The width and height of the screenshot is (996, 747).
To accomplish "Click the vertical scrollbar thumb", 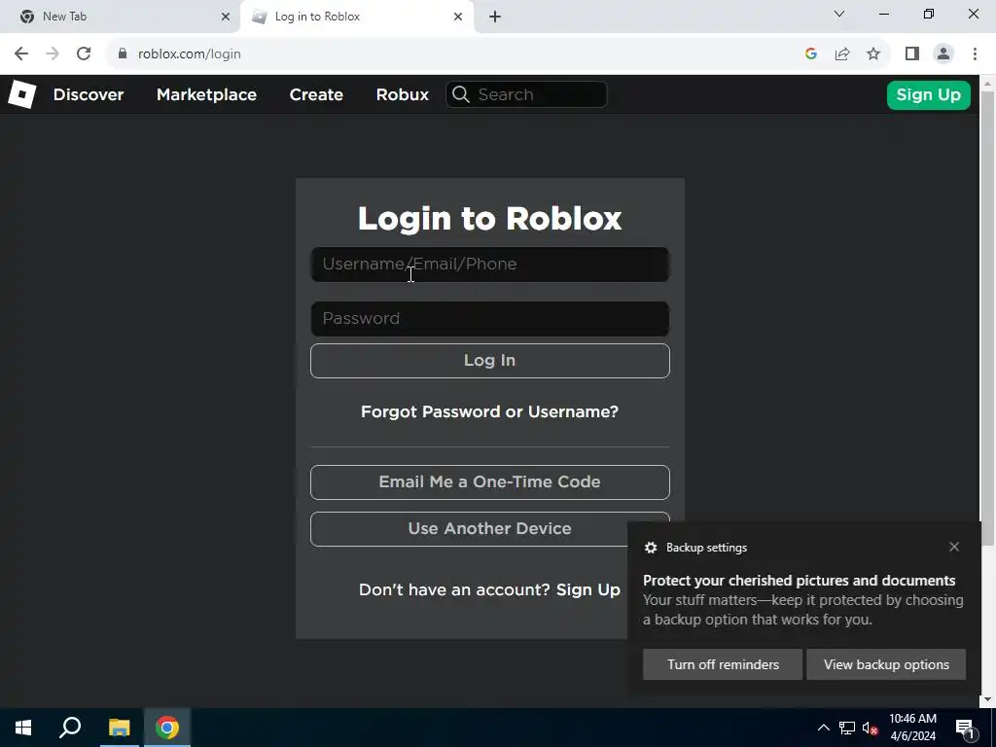I will (988, 318).
